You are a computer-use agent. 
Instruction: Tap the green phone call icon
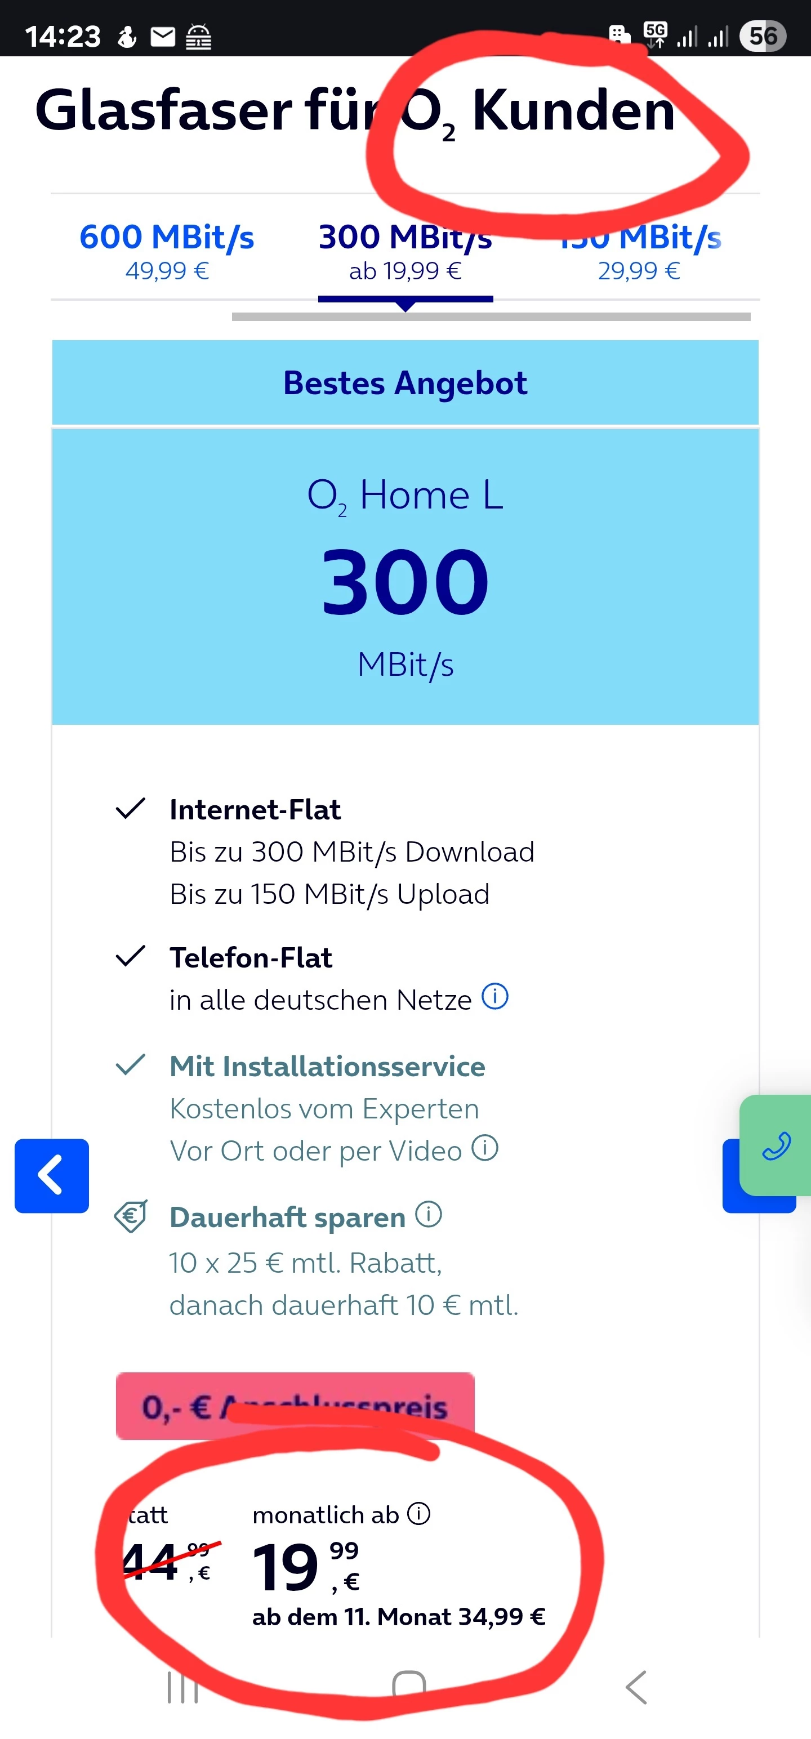tap(776, 1145)
